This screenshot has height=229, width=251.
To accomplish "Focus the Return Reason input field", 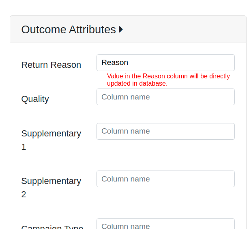I will 165,63.
